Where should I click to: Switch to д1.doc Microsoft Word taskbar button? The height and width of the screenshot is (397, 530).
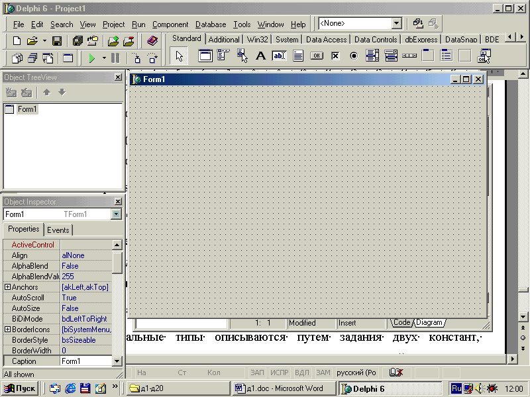284,388
